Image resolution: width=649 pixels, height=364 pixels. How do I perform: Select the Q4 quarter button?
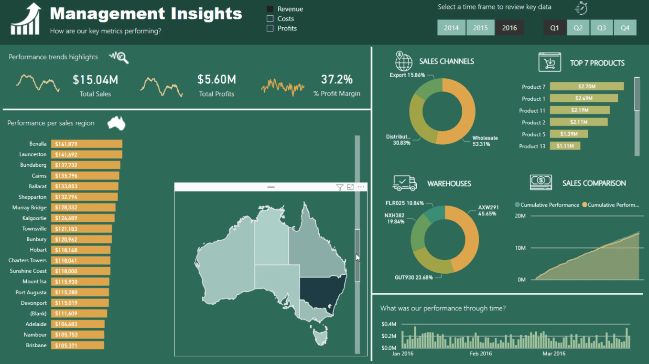coord(625,28)
